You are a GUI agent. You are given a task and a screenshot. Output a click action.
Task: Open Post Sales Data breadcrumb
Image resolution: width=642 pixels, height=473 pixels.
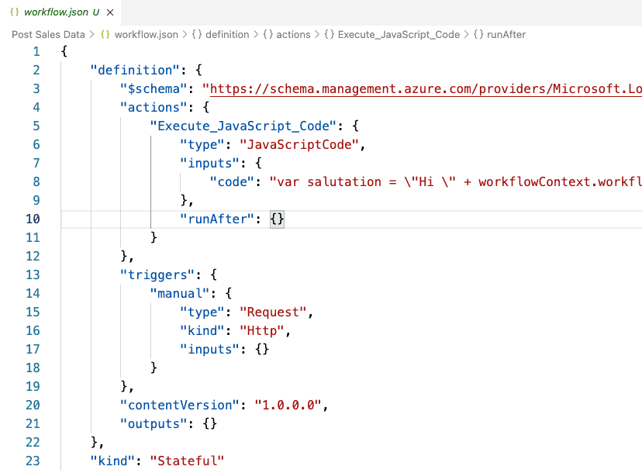[x=48, y=35]
